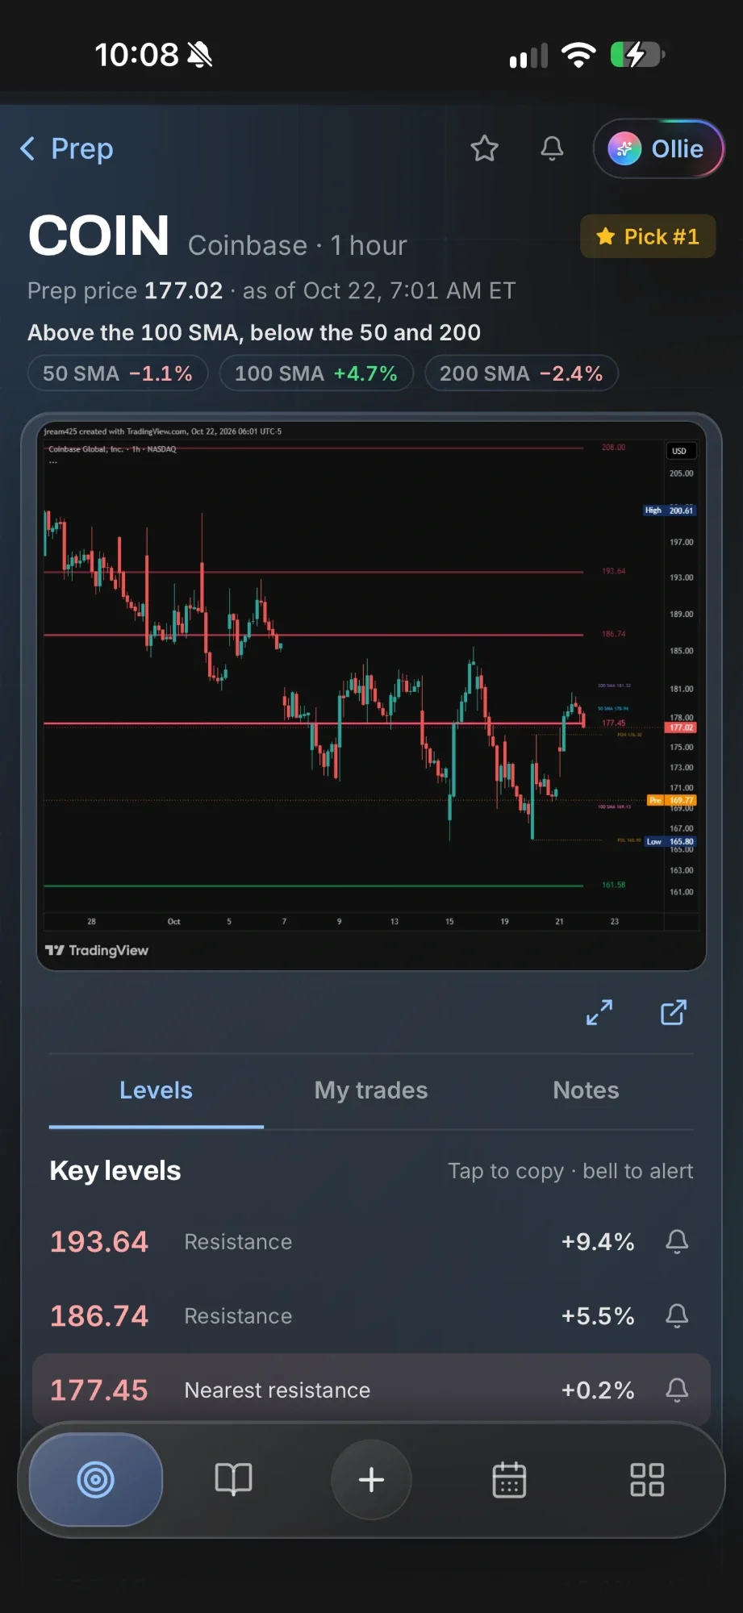The height and width of the screenshot is (1613, 743).
Task: Copy the 186.74 resistance level
Action: (x=99, y=1315)
